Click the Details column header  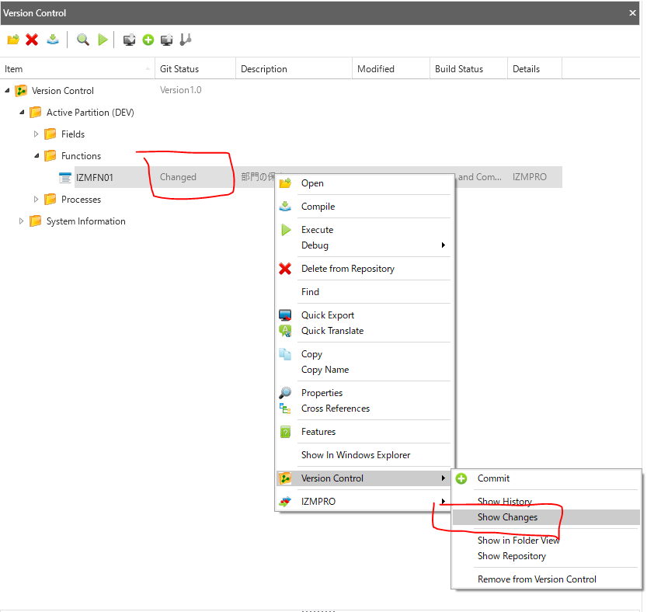coord(534,69)
